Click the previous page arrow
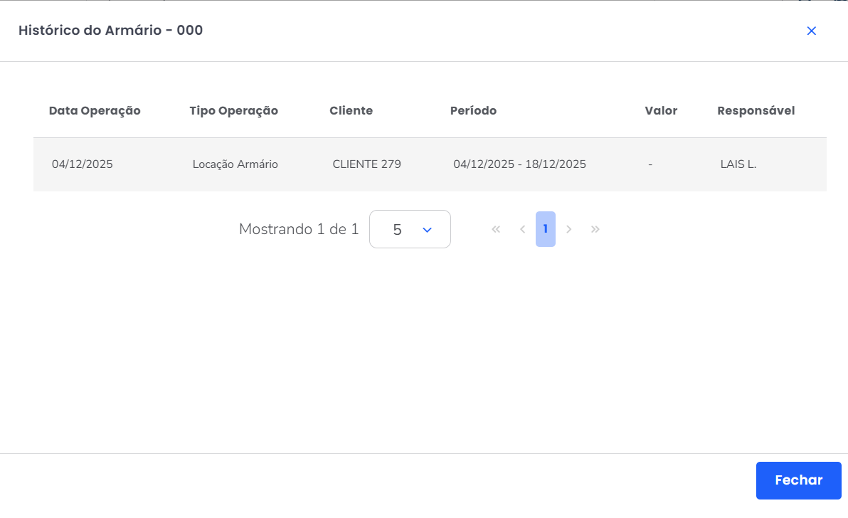 coord(522,229)
